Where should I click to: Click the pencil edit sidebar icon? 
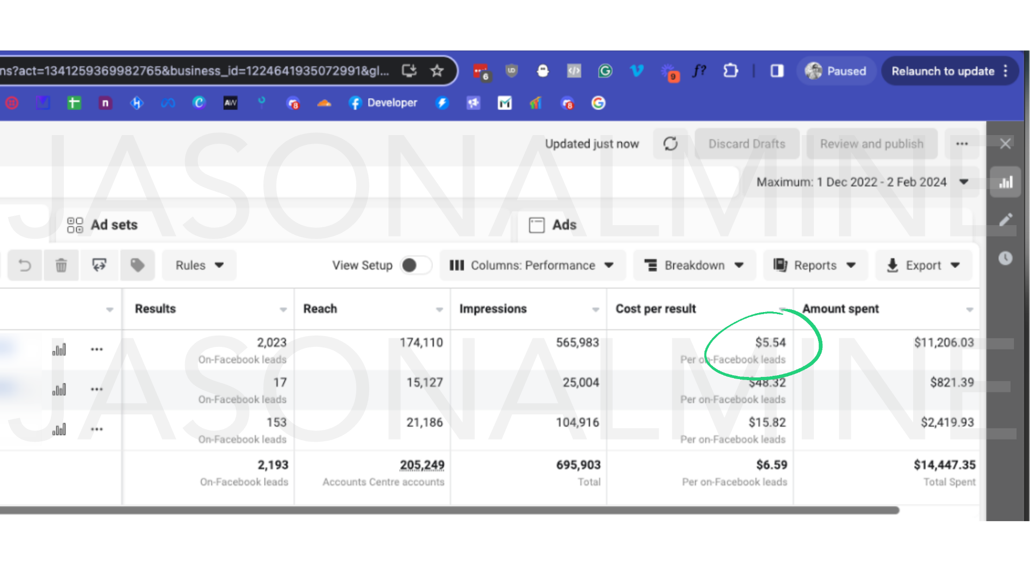[1005, 220]
